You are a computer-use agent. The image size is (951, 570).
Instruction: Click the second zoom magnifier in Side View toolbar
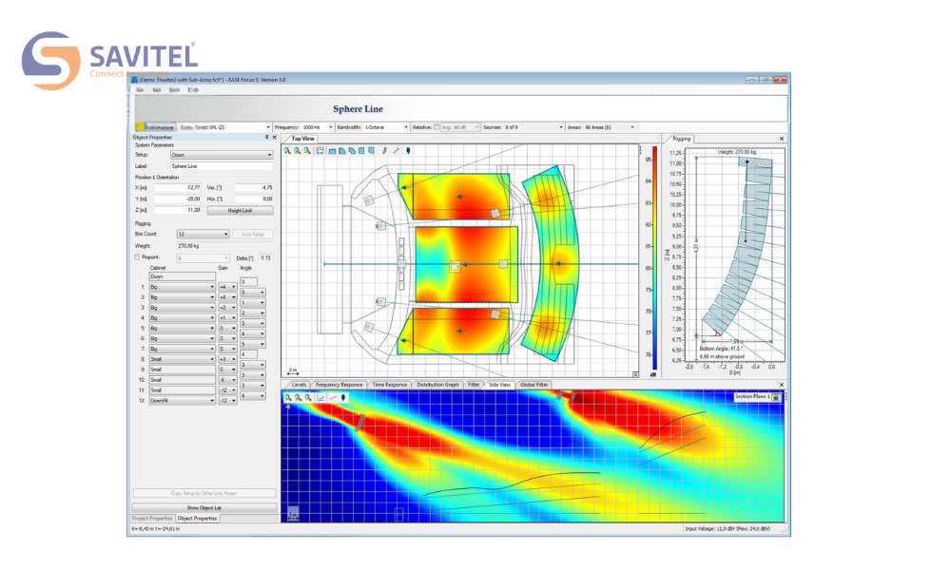298,398
